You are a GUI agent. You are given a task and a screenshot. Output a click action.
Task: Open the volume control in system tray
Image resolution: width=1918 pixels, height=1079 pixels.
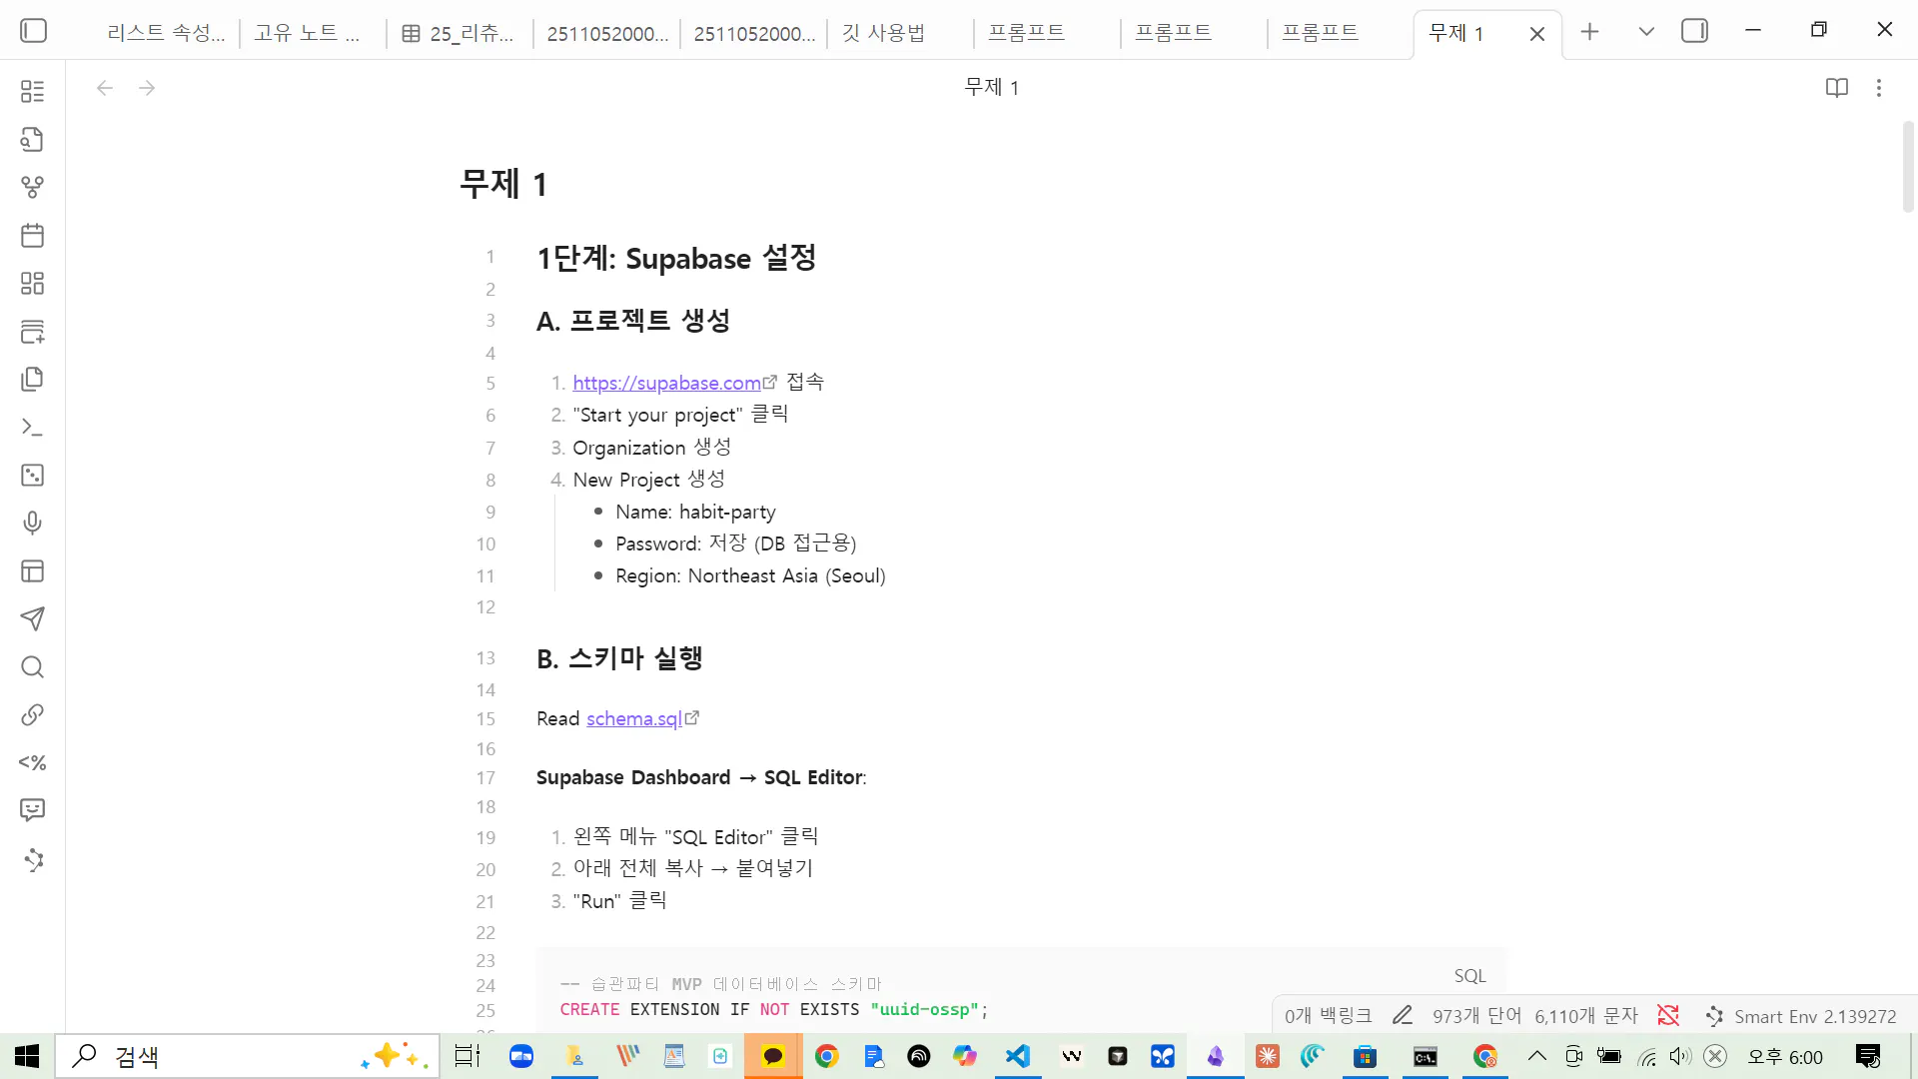[1679, 1056]
